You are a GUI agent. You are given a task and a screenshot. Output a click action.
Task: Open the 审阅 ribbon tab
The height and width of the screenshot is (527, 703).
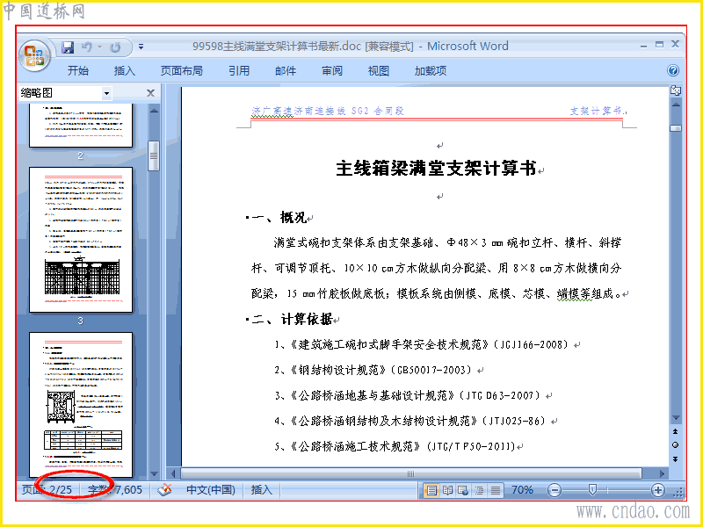pyautogui.click(x=332, y=71)
